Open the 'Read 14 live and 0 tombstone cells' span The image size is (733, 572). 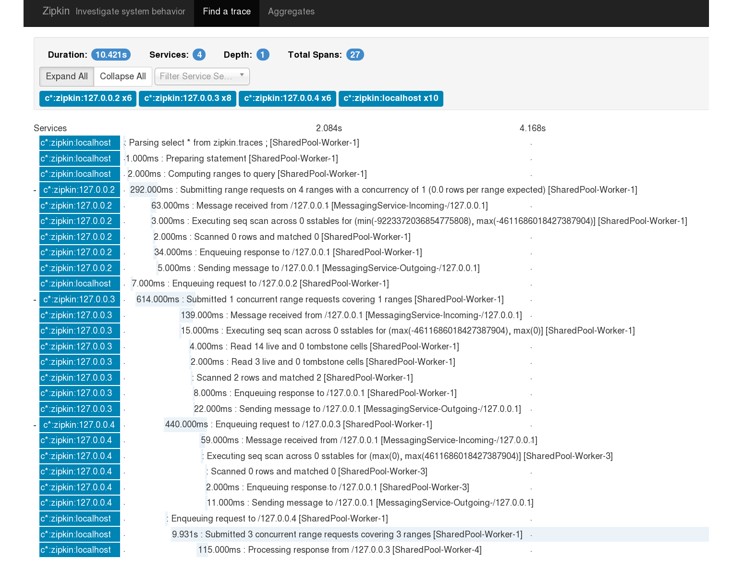pos(324,347)
